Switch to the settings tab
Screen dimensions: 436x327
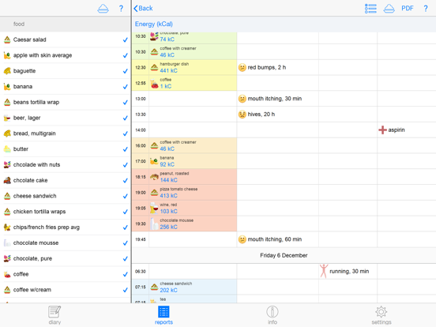coord(381,315)
